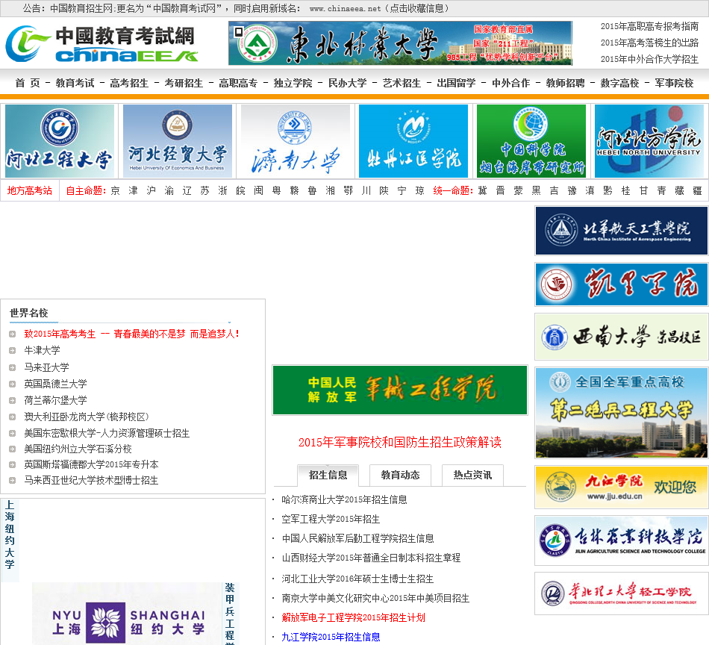Viewport: 709px width, 645px height.
Task: Open 教师招聘 navigation item
Action: [x=565, y=83]
